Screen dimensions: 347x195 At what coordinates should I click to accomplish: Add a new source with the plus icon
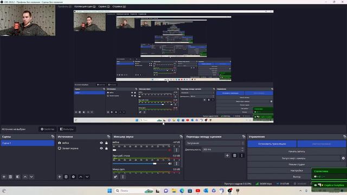(59, 177)
